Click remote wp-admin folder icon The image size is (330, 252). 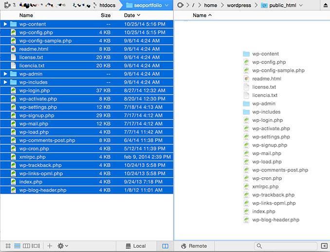click(x=246, y=103)
